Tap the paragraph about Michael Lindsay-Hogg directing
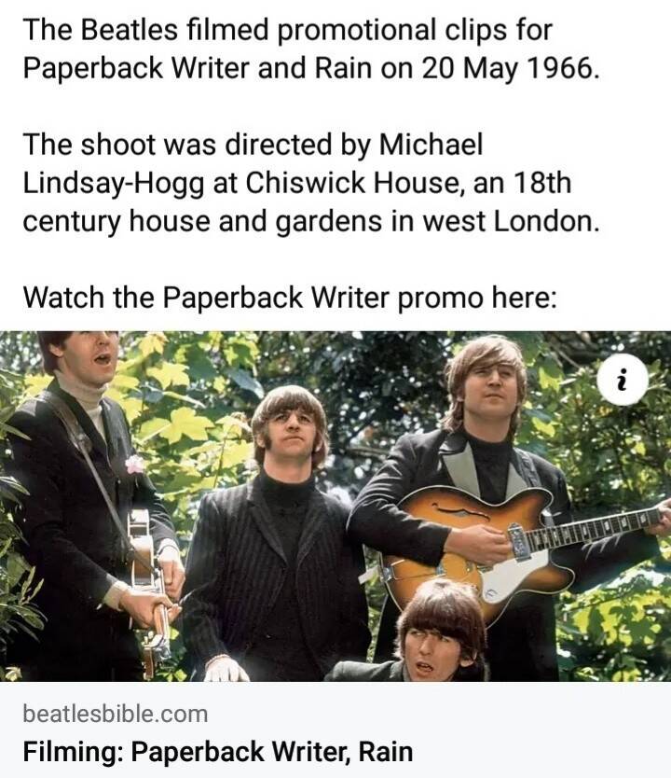 click(x=311, y=183)
